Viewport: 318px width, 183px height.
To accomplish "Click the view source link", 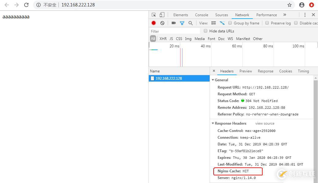I will [264, 123].
